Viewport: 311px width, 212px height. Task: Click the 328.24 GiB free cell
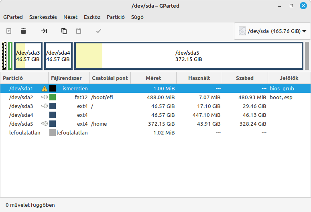pos(253,124)
